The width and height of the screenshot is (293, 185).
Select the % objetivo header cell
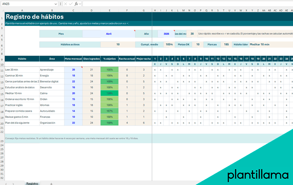coord(109,59)
